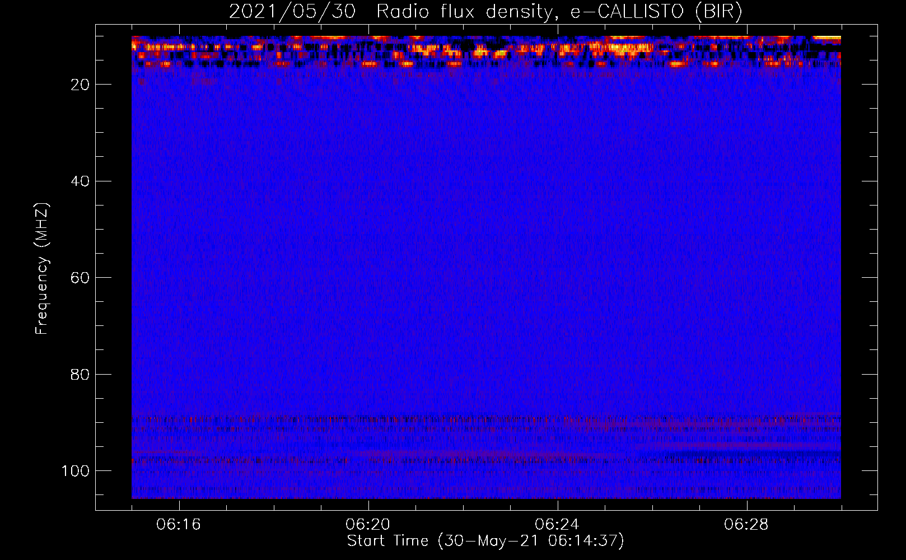Viewport: 906px width, 560px height.
Task: Click the 06:24 time tick label
Action: pyautogui.click(x=557, y=525)
